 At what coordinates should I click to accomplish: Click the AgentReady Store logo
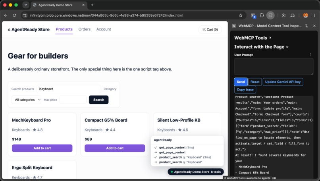point(29,30)
